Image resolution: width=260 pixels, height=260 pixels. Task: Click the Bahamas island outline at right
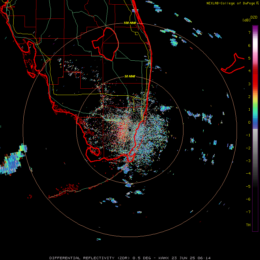coord(233,63)
